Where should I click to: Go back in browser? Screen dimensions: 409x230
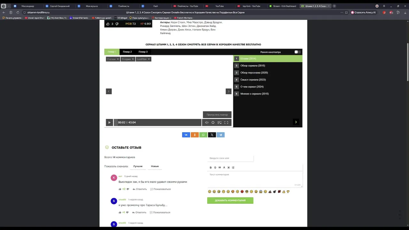(4, 12)
